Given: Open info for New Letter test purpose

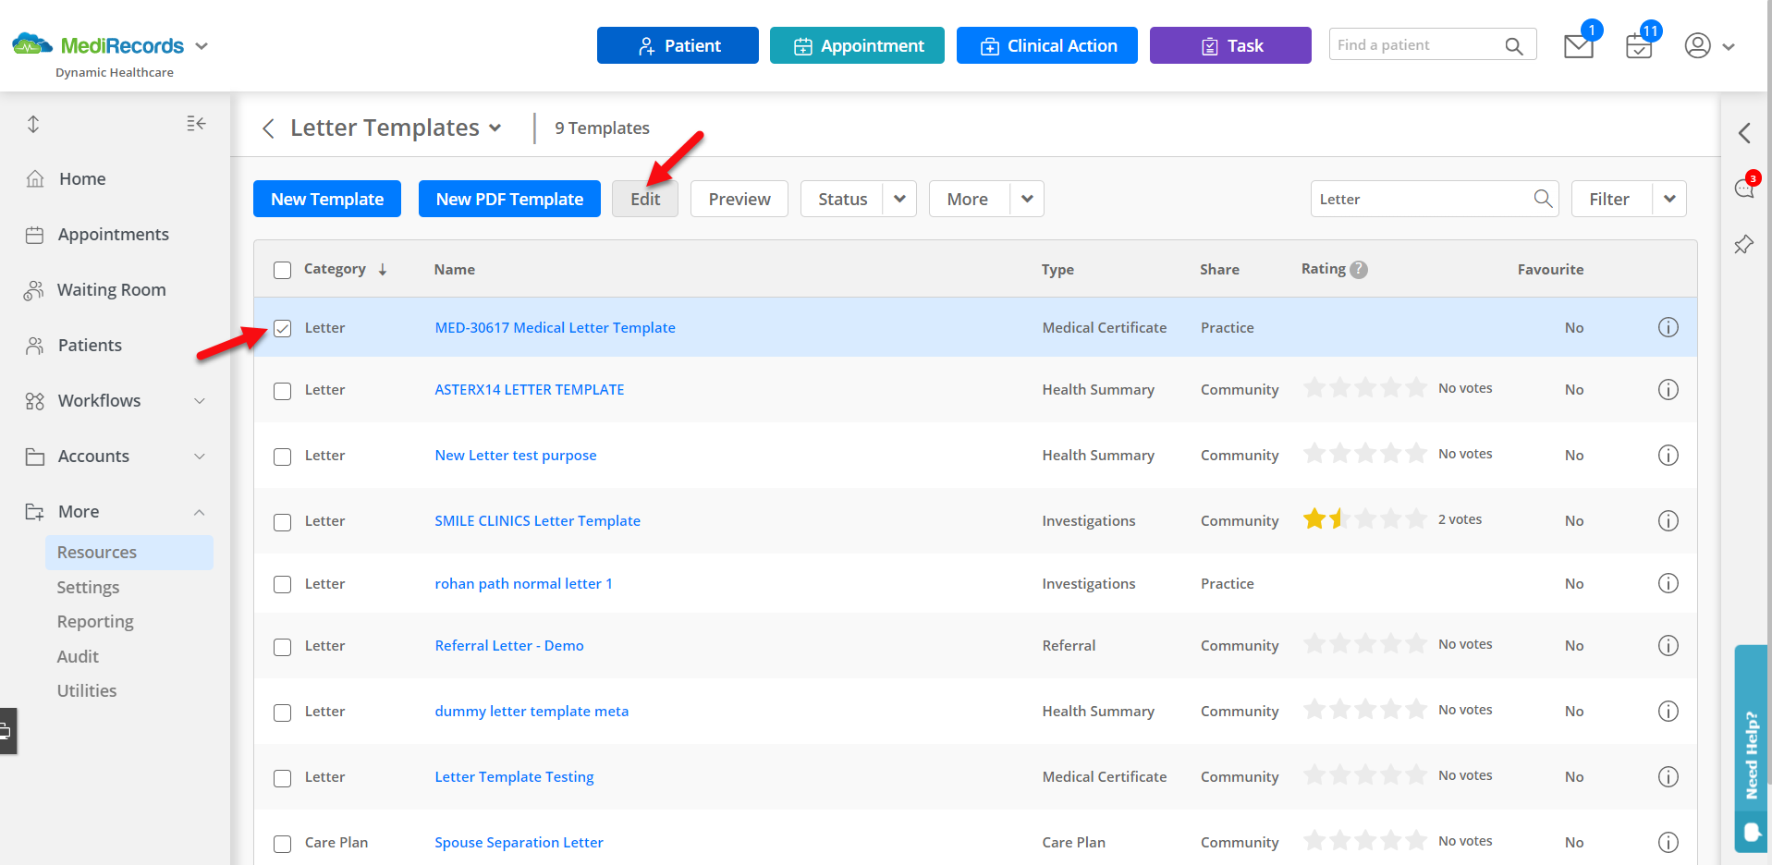Looking at the screenshot, I should coord(1668,455).
